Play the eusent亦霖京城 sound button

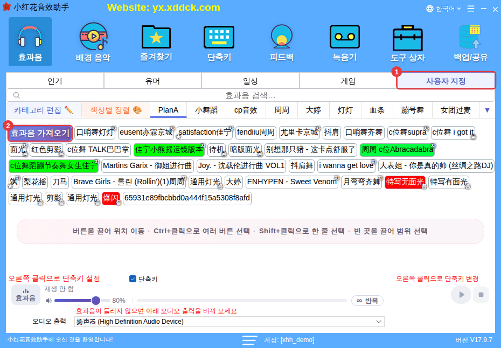(146, 133)
